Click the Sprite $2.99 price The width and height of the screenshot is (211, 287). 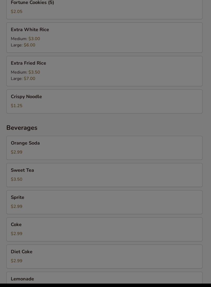tap(16, 207)
